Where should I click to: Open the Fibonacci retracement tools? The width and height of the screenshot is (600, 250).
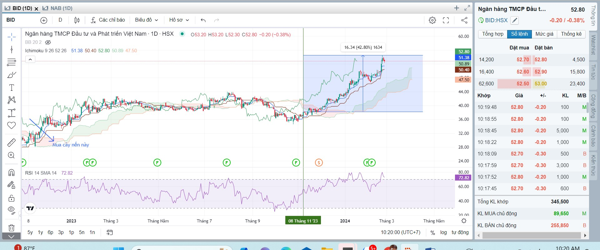tap(12, 62)
